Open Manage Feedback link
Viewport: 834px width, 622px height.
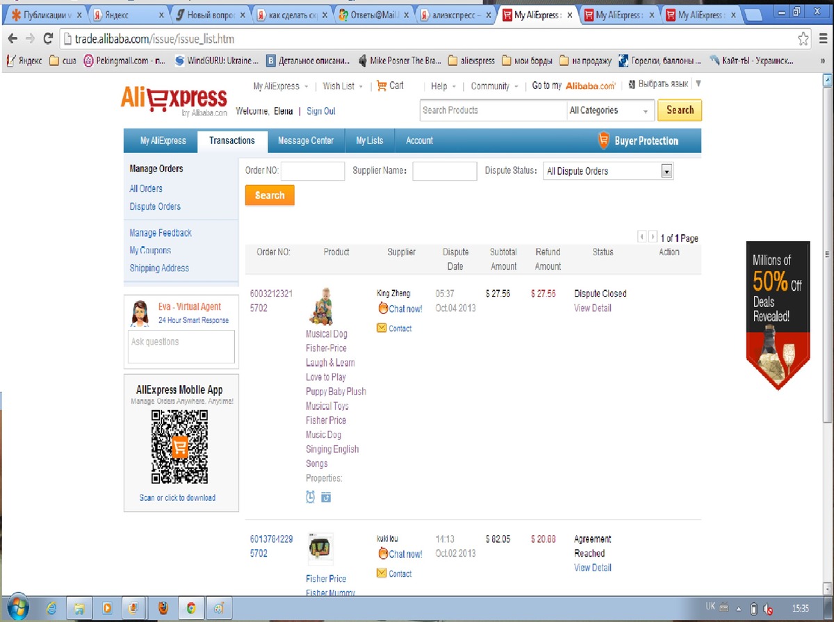(x=161, y=233)
